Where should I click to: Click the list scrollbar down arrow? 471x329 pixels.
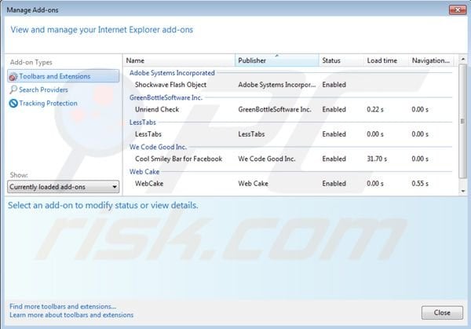coord(463,191)
